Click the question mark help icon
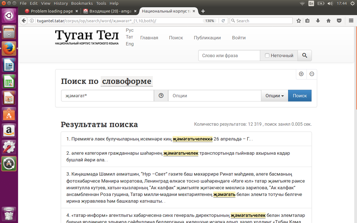The image size is (357, 223). coord(161,96)
